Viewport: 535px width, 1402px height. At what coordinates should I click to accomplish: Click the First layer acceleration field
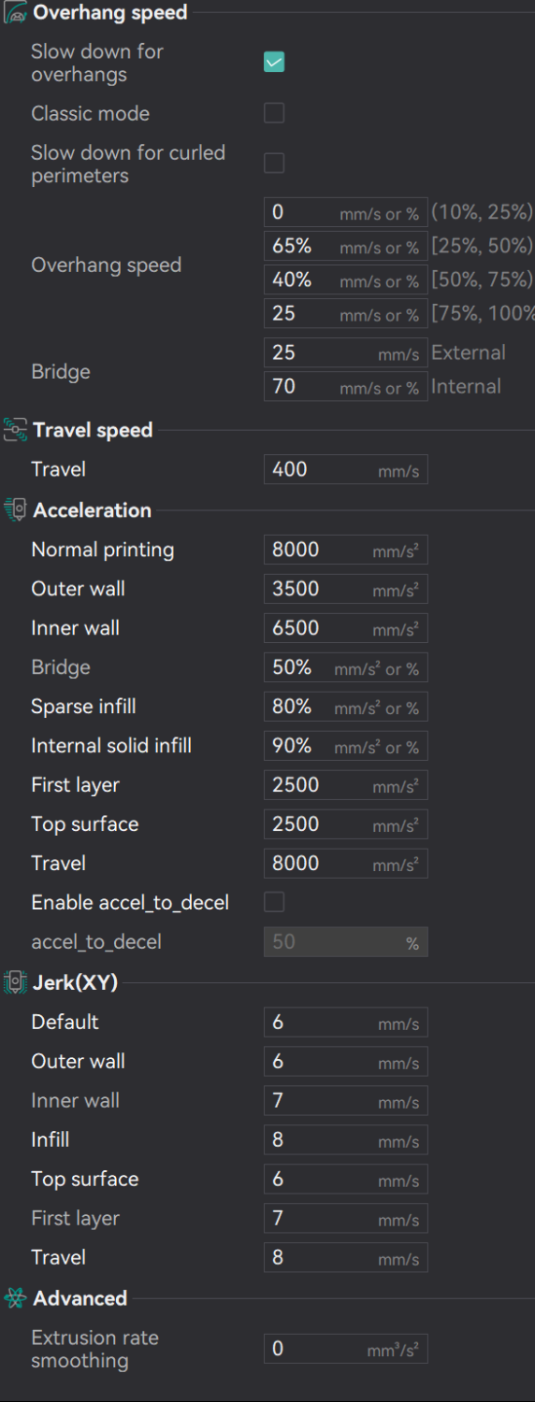click(346, 785)
